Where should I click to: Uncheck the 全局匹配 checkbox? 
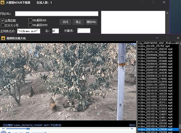click(3, 21)
